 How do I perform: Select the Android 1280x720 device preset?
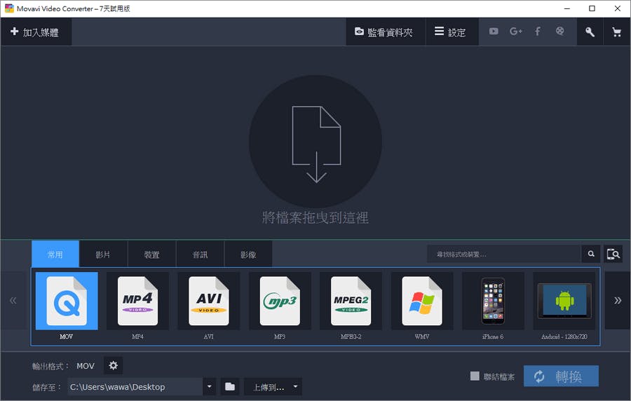[564, 301]
